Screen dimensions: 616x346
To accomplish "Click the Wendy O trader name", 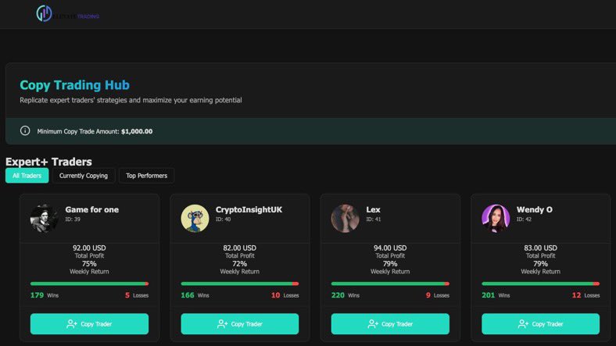I will pyautogui.click(x=534, y=209).
